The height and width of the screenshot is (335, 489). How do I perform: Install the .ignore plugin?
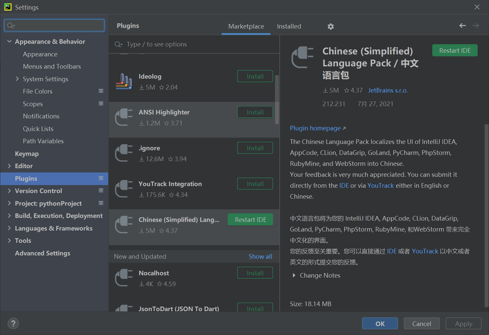pos(255,148)
